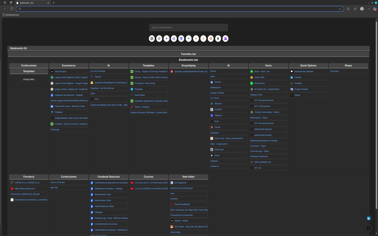Open the app.dropi.co dashboard bookmark
Screen dimensions: 378x236
[188, 71]
